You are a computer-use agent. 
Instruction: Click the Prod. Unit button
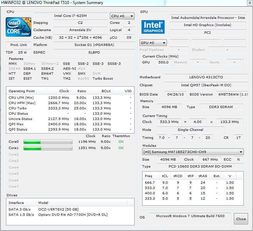(18, 45)
